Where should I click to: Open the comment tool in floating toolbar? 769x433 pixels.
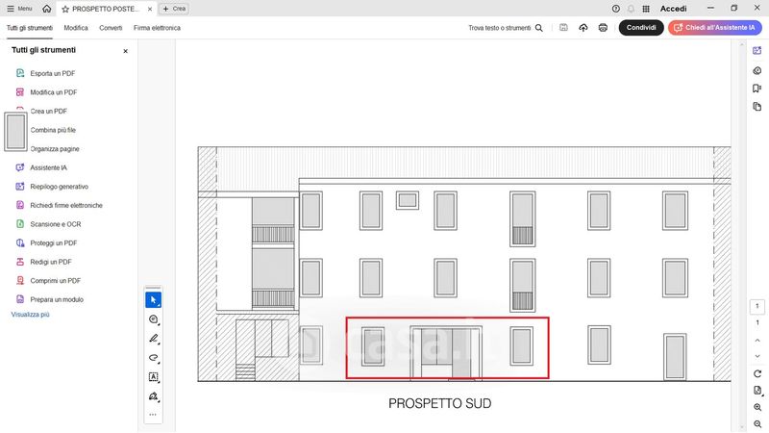click(153, 319)
